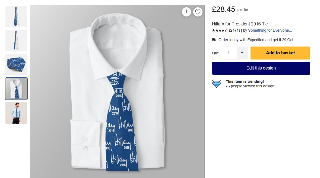Click the Expedited delivery date message

point(256,40)
